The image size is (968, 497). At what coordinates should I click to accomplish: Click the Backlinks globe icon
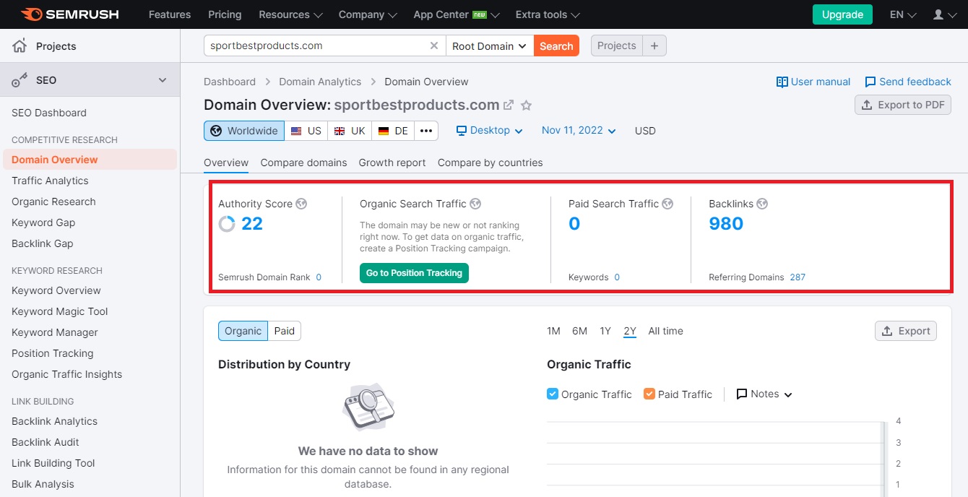pyautogui.click(x=762, y=204)
